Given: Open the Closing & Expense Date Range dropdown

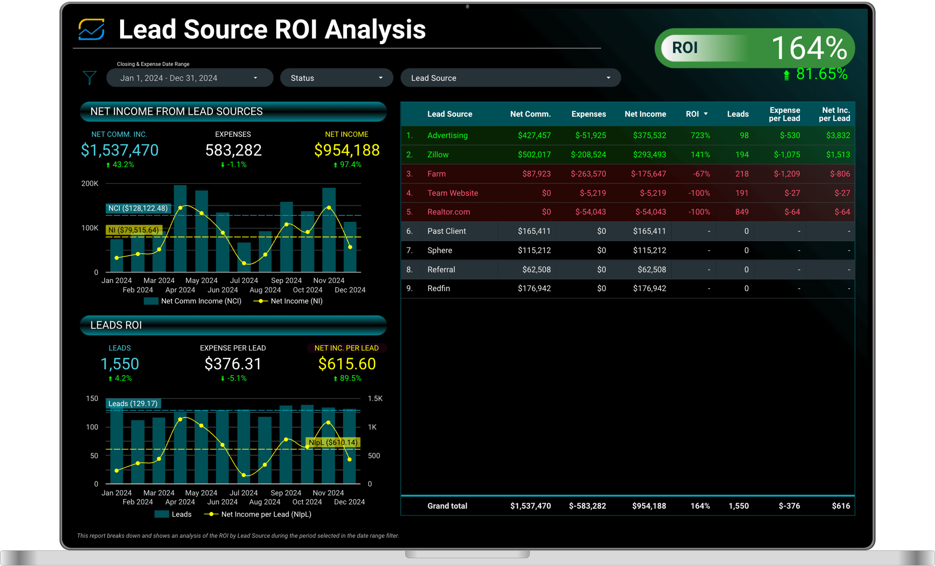Looking at the screenshot, I should click(x=189, y=78).
